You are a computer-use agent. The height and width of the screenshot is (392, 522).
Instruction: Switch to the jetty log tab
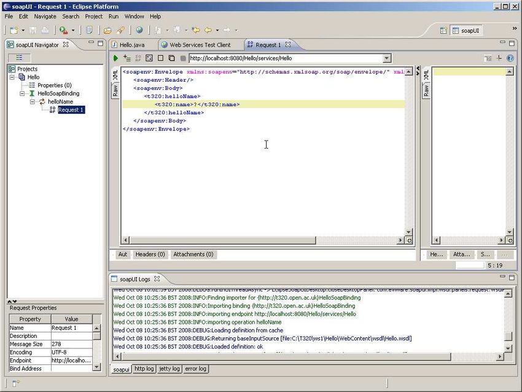pyautogui.click(x=169, y=369)
